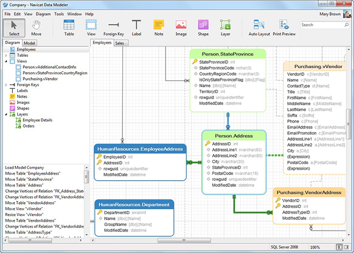Pick the Foreign Key tool
The height and width of the screenshot is (253, 354).
[x=113, y=28]
